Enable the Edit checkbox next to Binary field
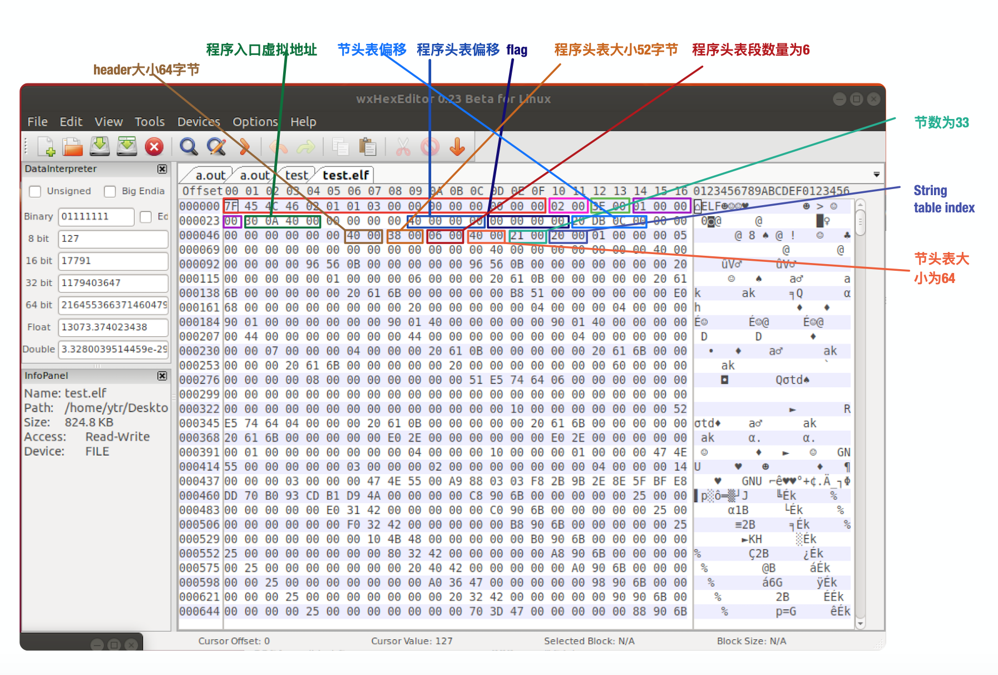Image resolution: width=998 pixels, height=675 pixels. point(144,217)
